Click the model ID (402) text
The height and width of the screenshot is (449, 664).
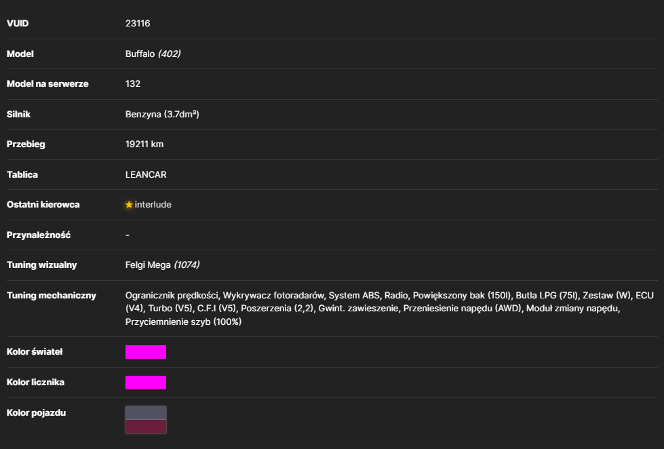[170, 54]
